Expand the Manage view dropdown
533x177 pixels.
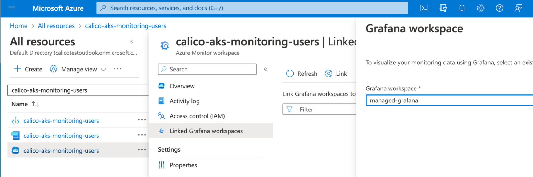[103, 70]
